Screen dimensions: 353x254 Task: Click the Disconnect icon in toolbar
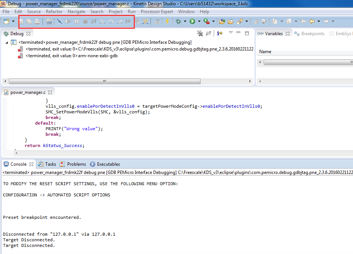click(94, 21)
